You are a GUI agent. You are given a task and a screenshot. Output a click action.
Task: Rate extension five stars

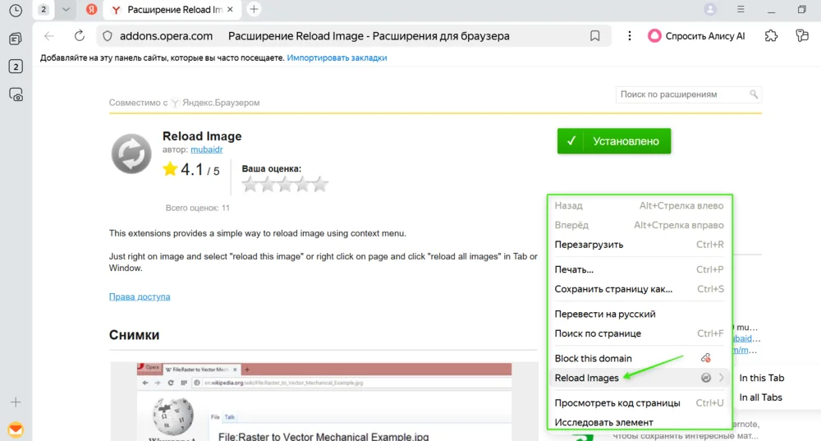tap(320, 184)
